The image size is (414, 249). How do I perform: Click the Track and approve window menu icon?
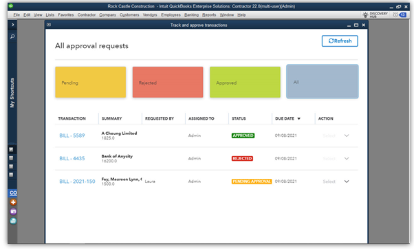tap(49, 25)
